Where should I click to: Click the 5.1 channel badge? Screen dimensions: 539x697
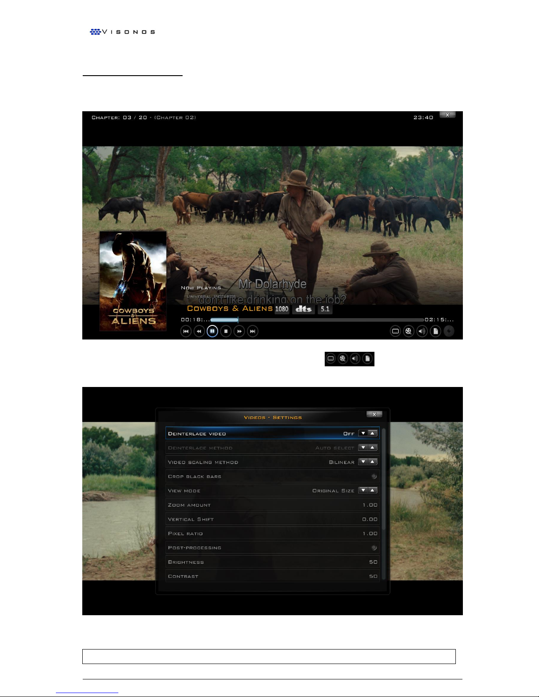click(x=325, y=309)
